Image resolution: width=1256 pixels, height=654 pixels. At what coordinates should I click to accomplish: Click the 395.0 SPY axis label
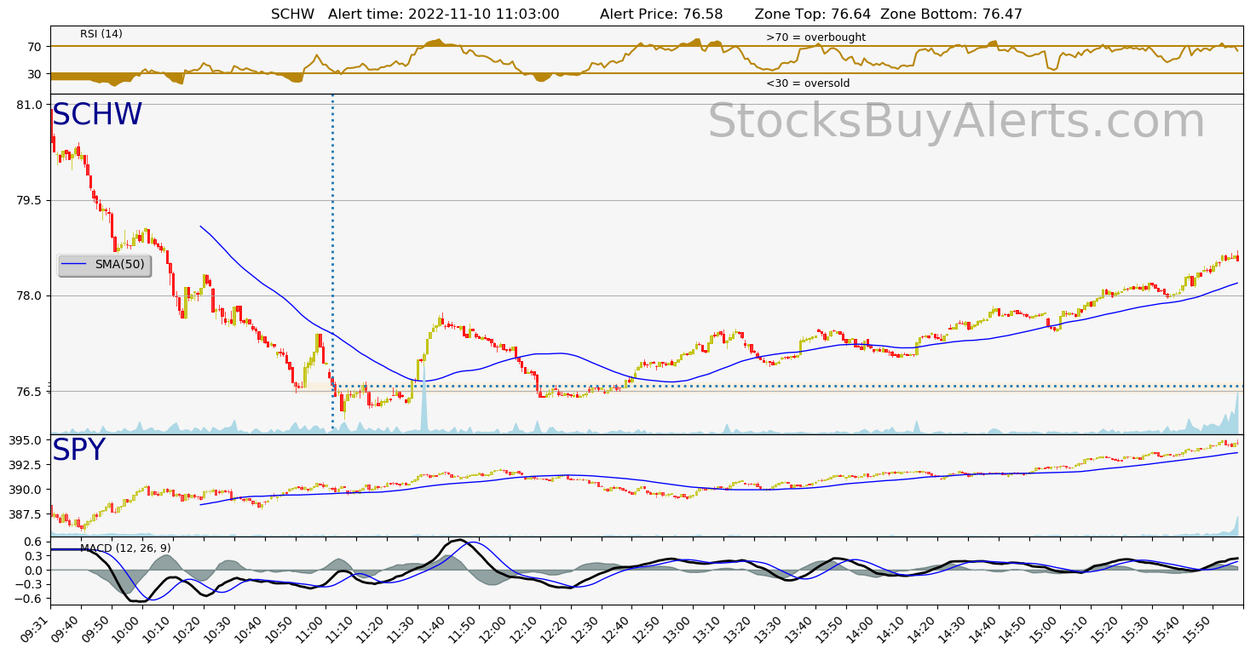click(x=26, y=440)
